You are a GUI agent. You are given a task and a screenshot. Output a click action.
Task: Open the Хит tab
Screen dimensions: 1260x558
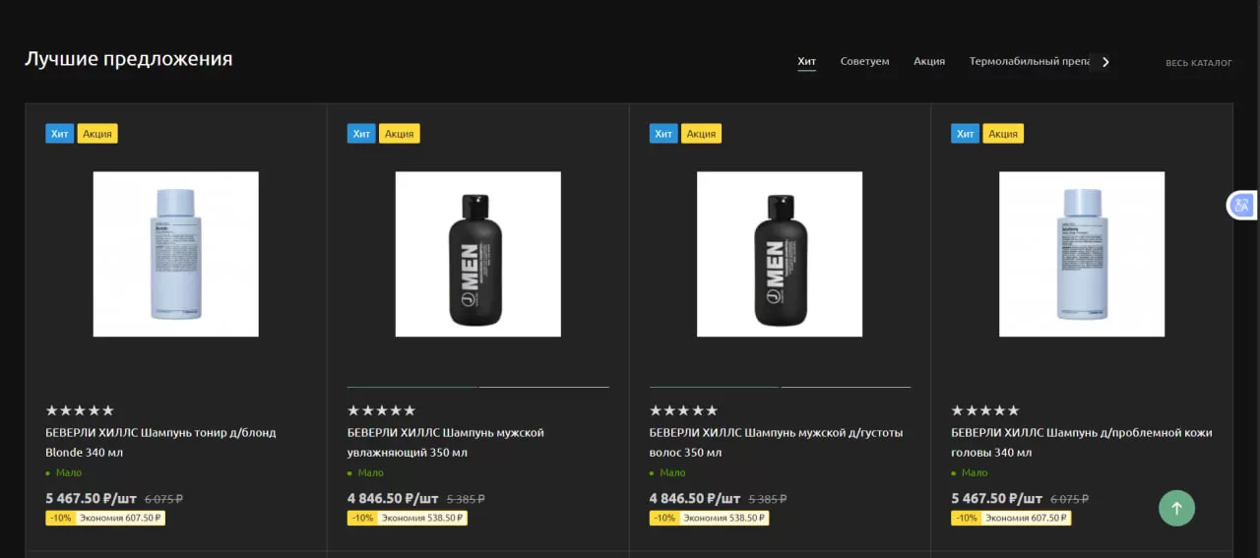pyautogui.click(x=806, y=61)
